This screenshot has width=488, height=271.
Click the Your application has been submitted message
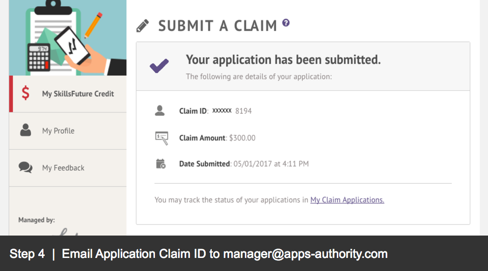283,60
